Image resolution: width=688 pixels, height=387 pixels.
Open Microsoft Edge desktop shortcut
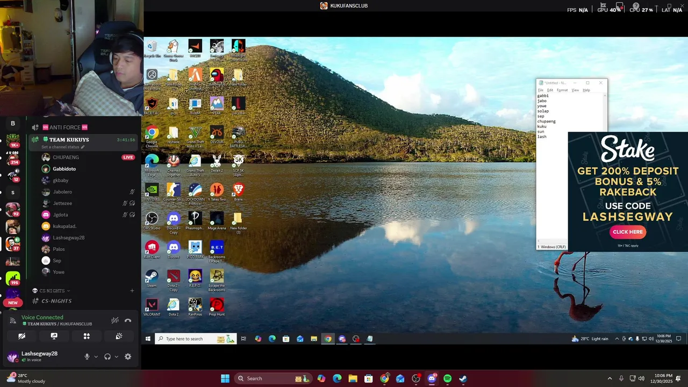tap(152, 163)
